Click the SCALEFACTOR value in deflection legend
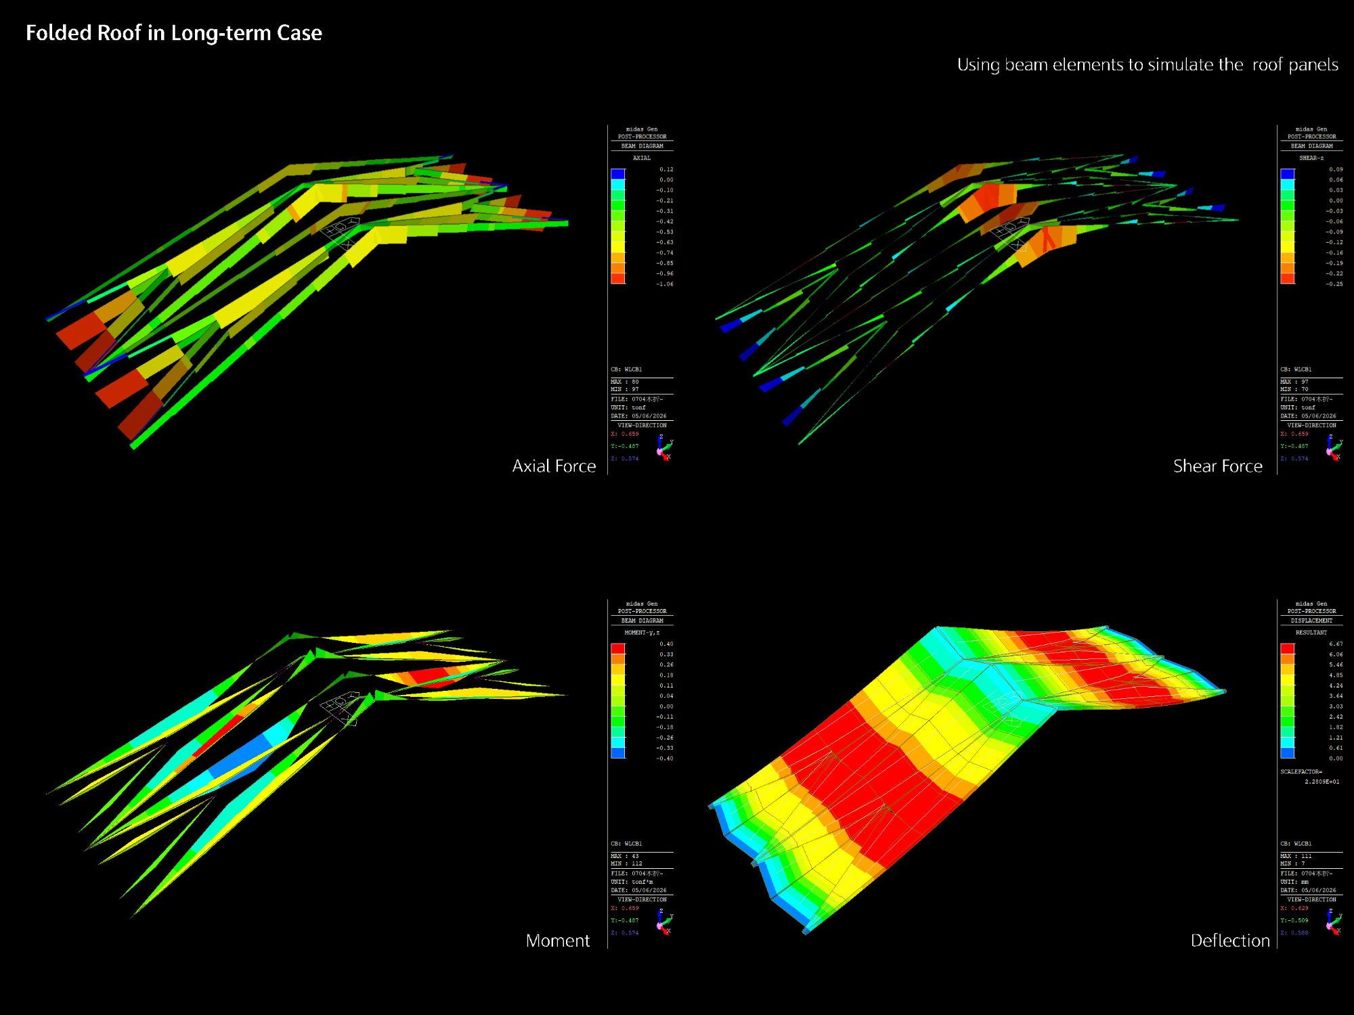Viewport: 1354px width, 1015px height. 1322,782
